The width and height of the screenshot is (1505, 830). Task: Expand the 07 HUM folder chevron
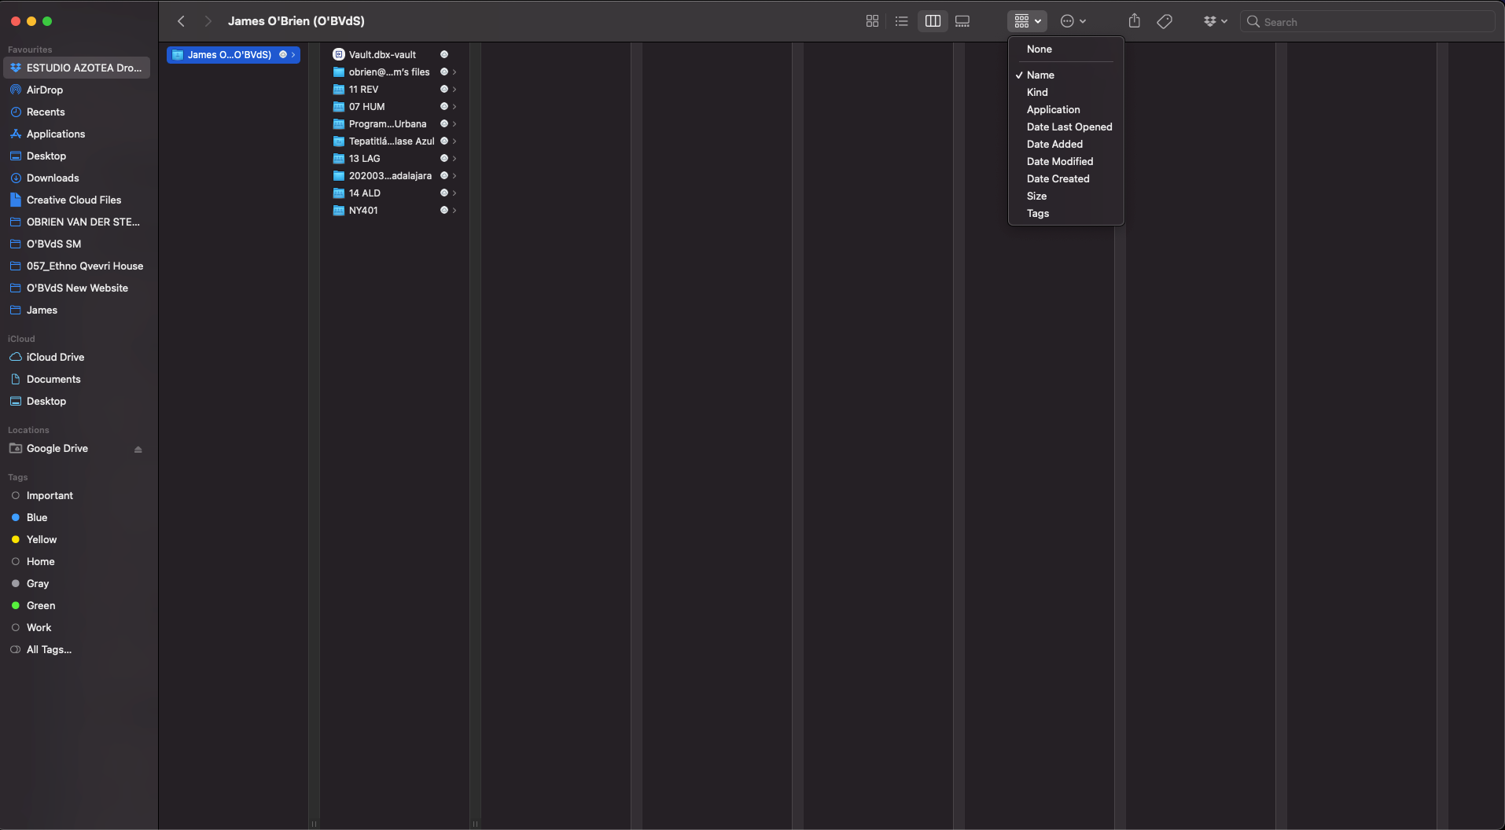(x=454, y=107)
